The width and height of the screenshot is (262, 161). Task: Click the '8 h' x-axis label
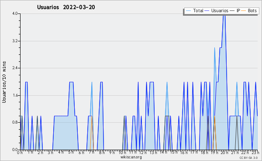(102, 153)
